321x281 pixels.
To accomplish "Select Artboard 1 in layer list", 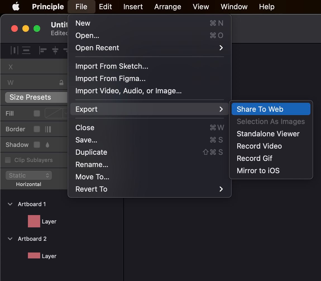I will tap(32, 204).
